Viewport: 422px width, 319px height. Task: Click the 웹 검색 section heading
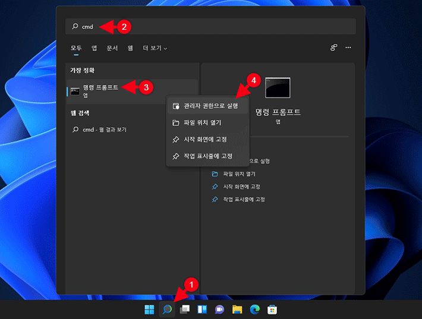(80, 113)
